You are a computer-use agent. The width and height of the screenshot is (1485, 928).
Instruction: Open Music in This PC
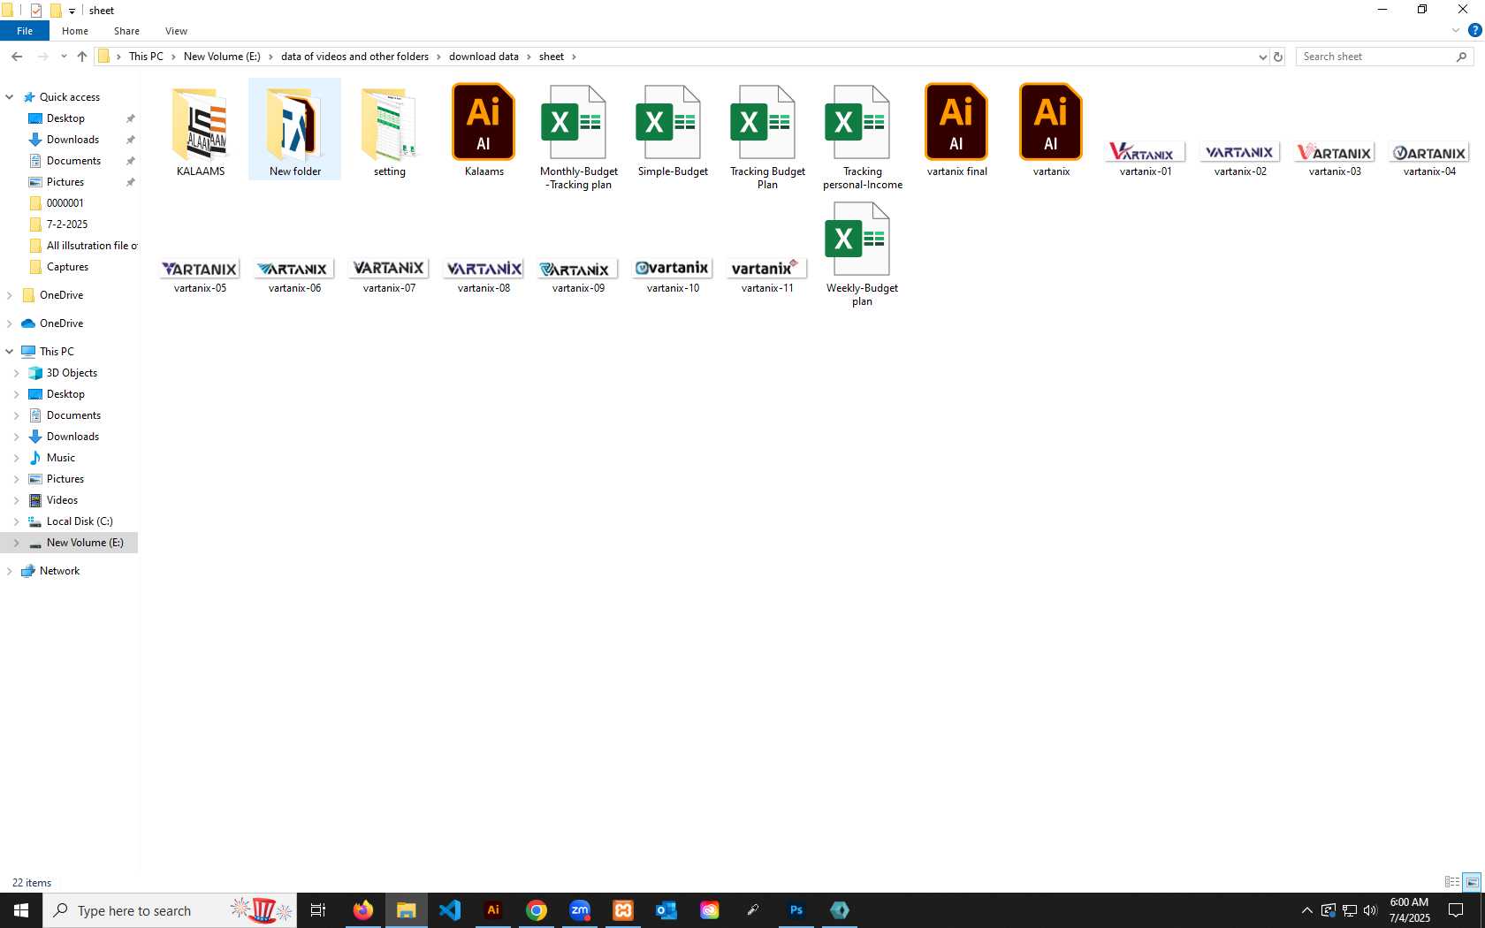pyautogui.click(x=60, y=458)
